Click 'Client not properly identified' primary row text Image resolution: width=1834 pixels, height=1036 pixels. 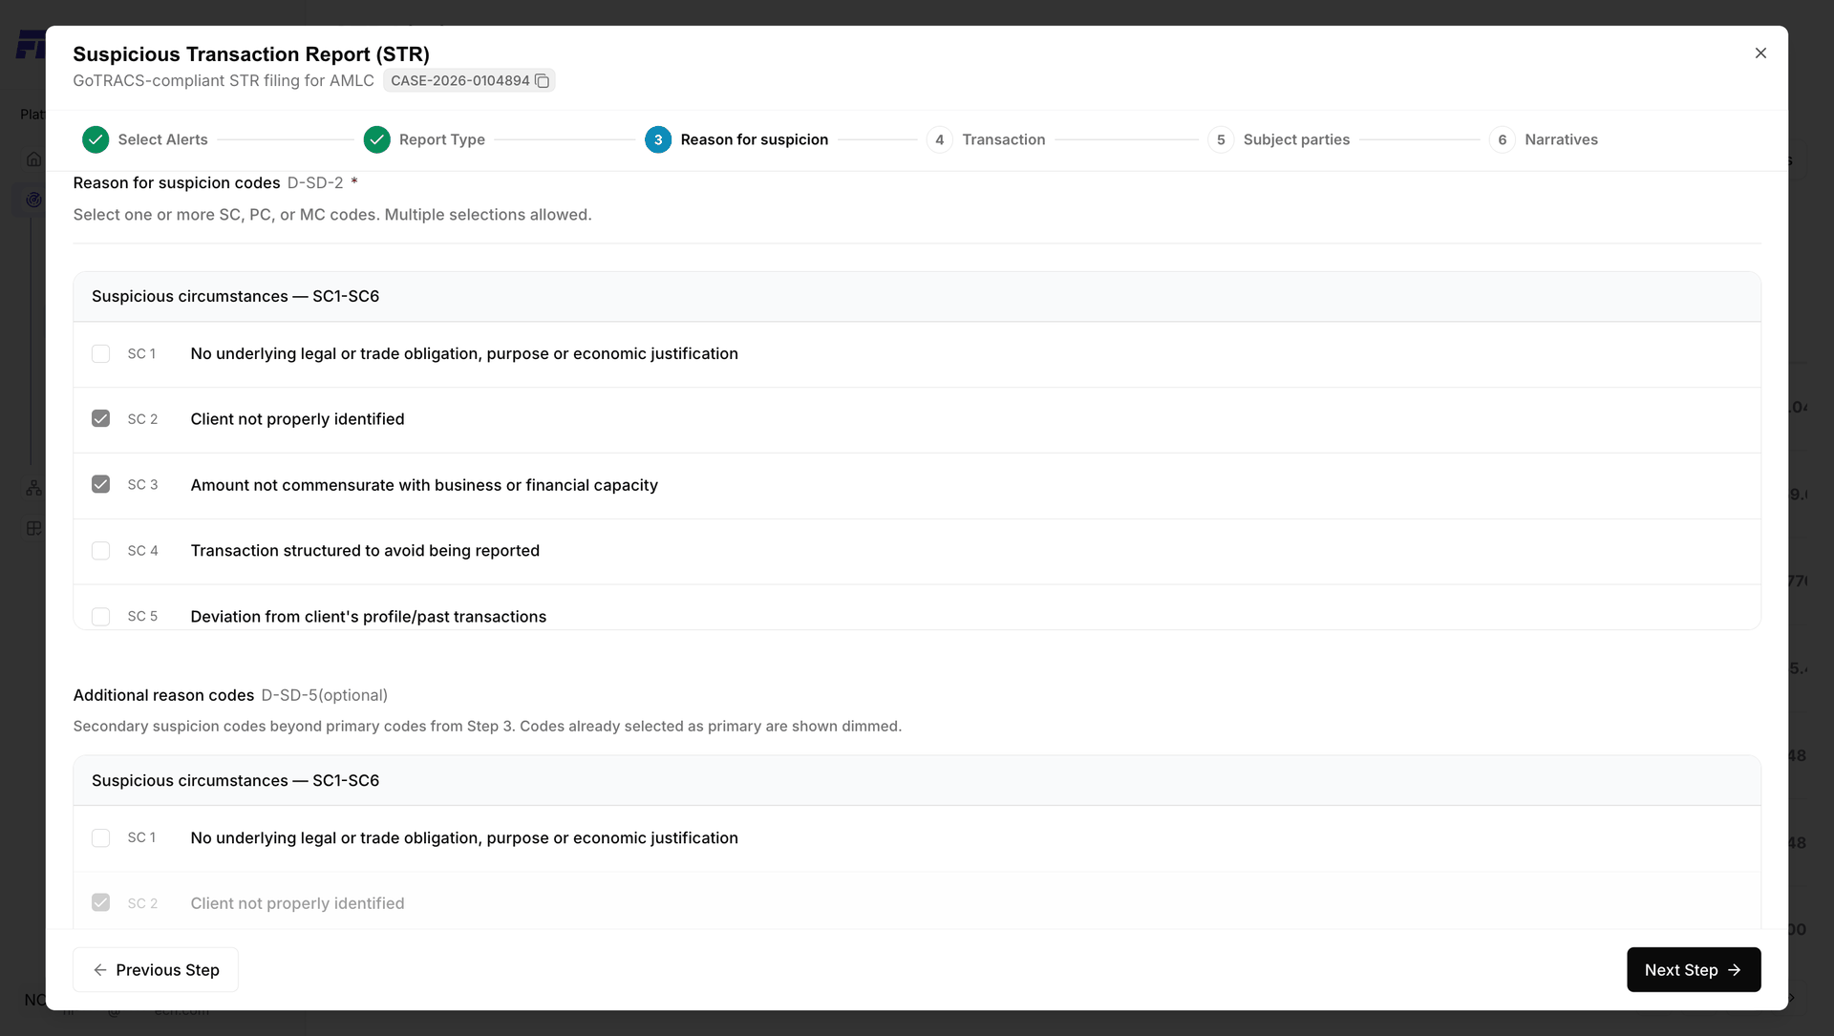click(297, 419)
